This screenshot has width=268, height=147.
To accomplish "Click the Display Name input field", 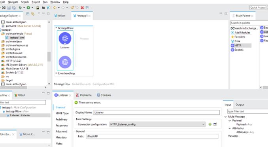I will coord(157,112).
